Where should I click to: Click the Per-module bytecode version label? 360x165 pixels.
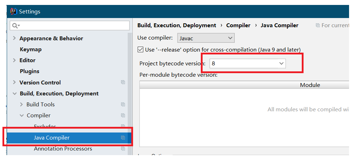coord(178,75)
